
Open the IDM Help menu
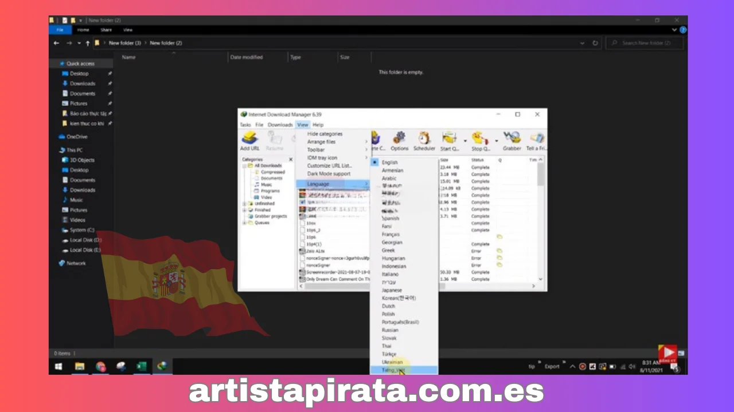click(x=318, y=125)
